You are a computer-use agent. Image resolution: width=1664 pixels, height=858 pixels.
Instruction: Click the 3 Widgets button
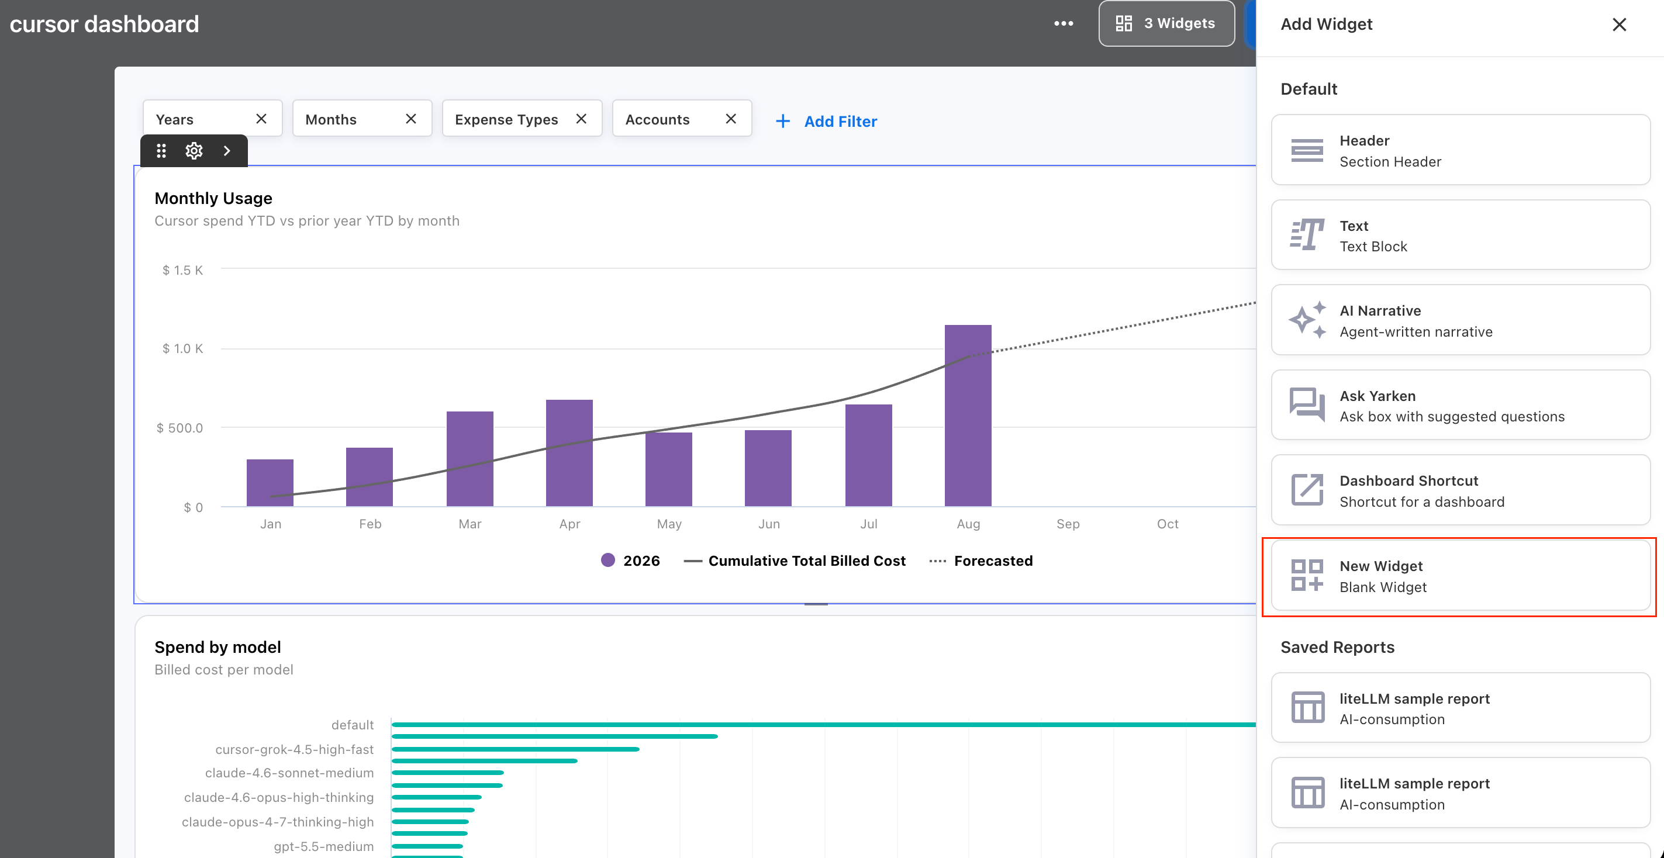pyautogui.click(x=1166, y=24)
